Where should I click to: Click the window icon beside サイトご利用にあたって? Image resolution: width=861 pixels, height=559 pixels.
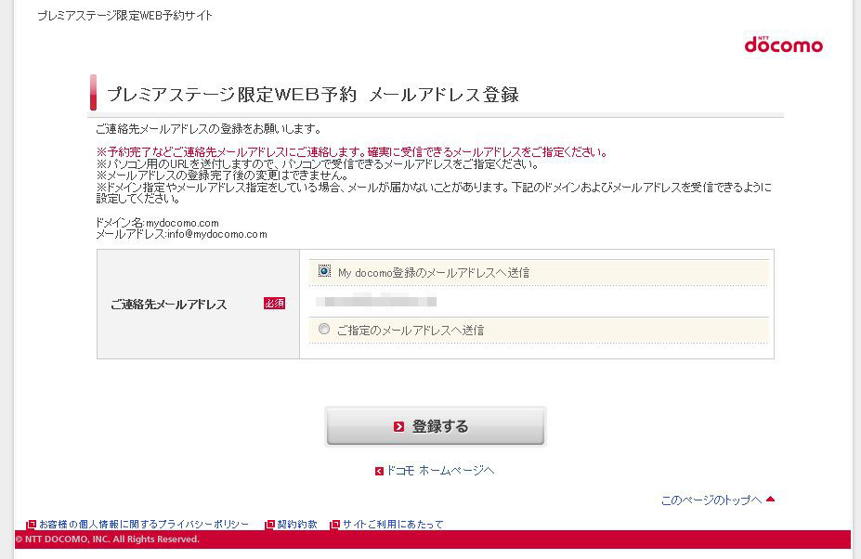tap(335, 525)
